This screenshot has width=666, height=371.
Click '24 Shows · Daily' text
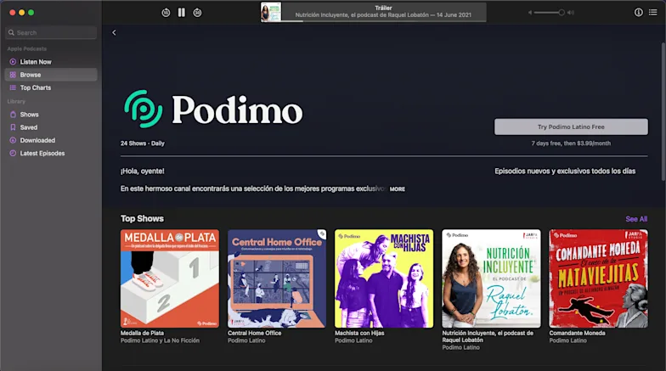tap(143, 143)
